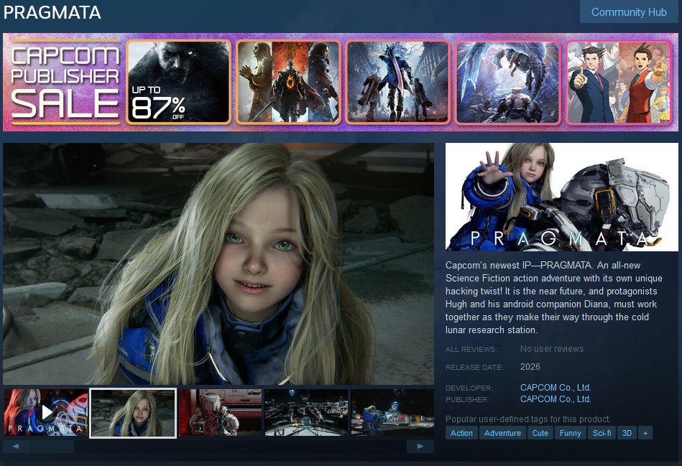The height and width of the screenshot is (466, 682).
Task: Open the Capcom Publisher Sale logo banner
Action: click(x=65, y=83)
